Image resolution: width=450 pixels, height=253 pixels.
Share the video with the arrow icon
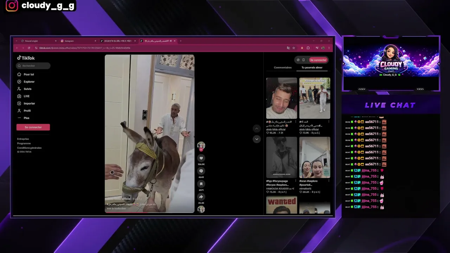[201, 197]
